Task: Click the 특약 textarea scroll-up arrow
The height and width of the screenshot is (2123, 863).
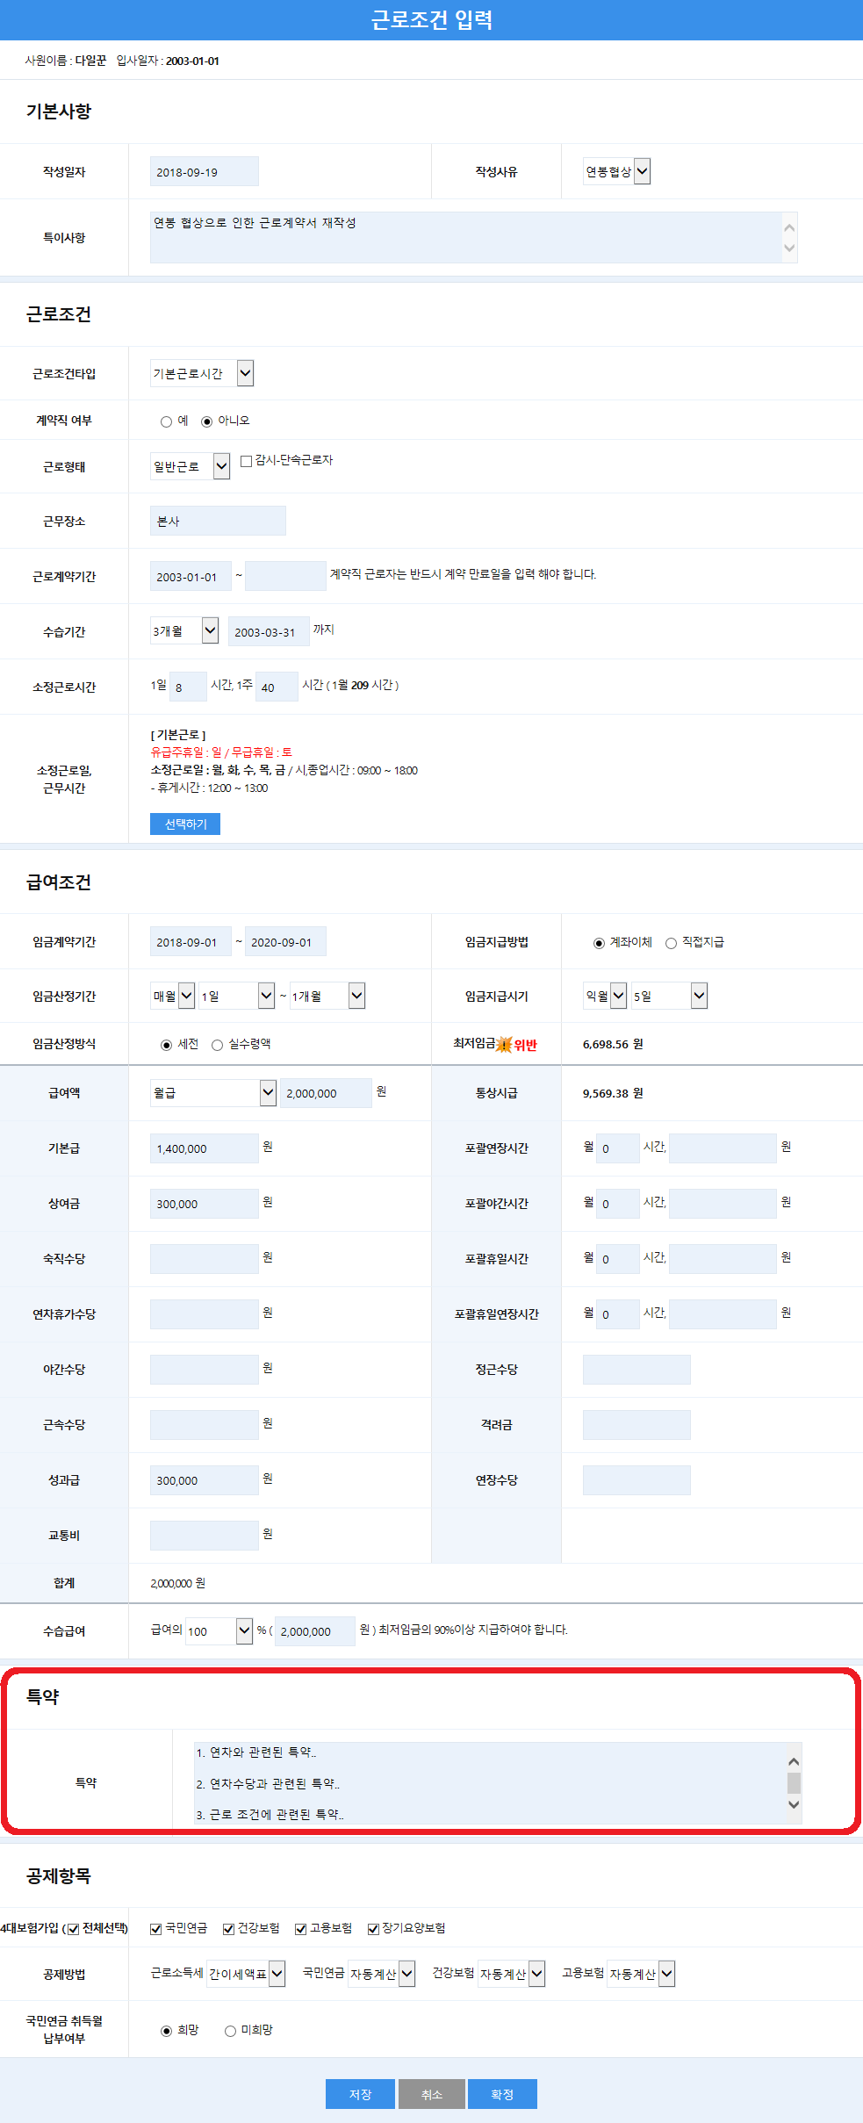Action: pyautogui.click(x=794, y=1761)
